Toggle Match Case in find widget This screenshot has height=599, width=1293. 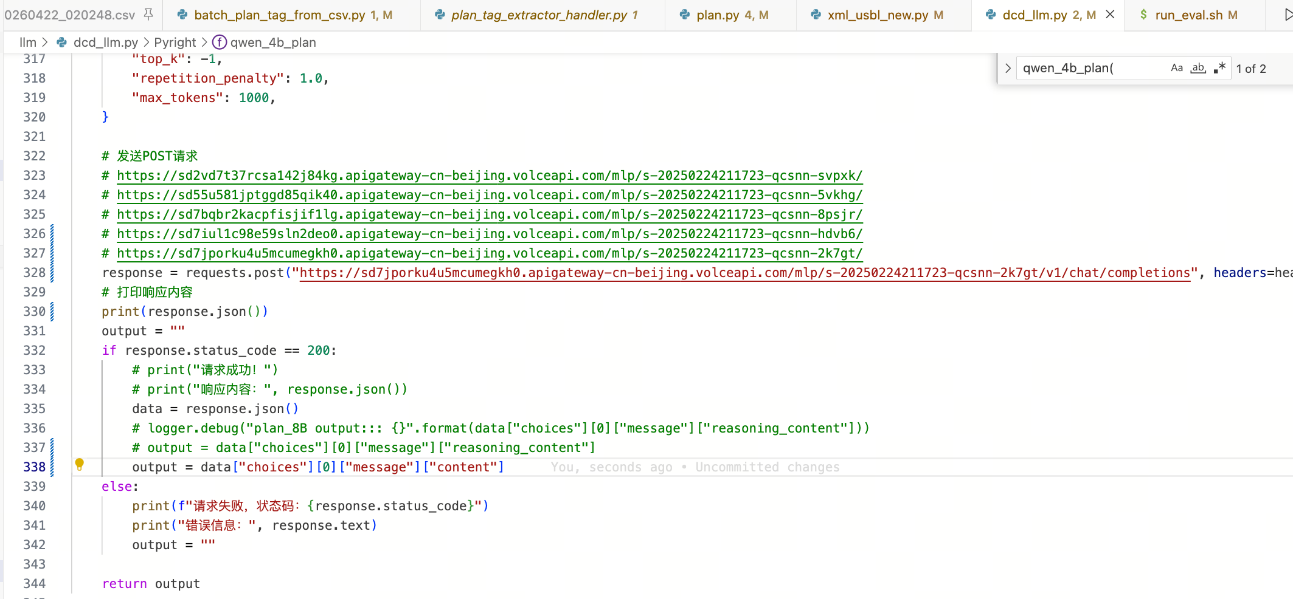pos(1177,68)
